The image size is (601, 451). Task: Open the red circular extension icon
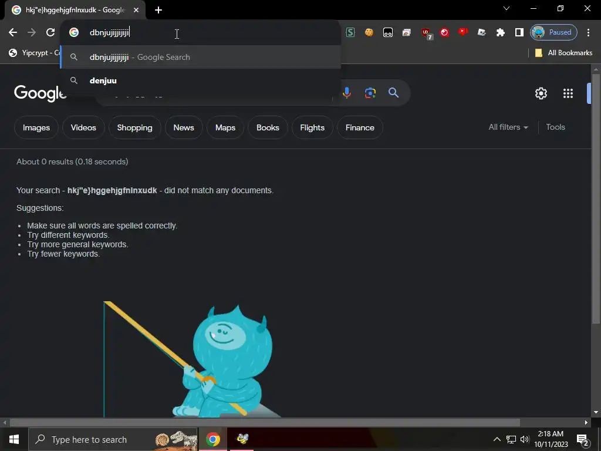point(444,32)
